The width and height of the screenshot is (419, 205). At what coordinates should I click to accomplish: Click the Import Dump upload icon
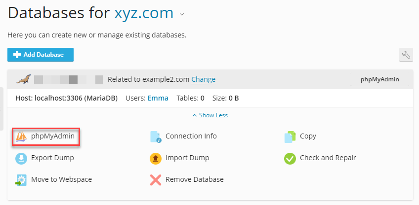[x=156, y=158]
